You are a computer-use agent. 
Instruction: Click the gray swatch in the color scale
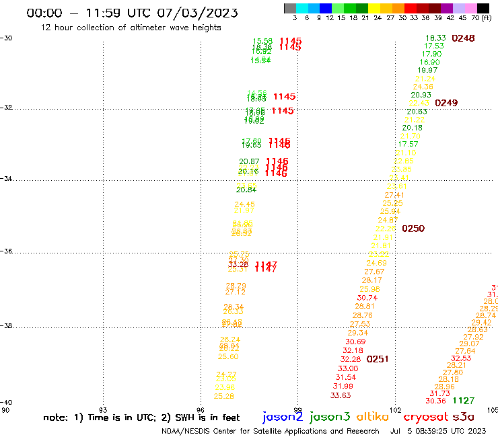pyautogui.click(x=290, y=8)
